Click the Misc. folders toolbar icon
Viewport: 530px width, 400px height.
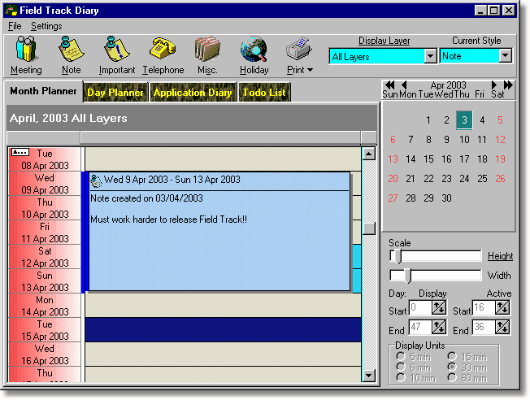click(207, 49)
